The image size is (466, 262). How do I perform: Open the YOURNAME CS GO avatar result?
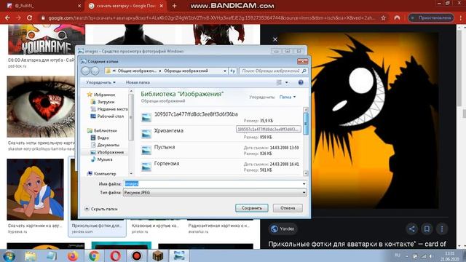click(x=47, y=39)
